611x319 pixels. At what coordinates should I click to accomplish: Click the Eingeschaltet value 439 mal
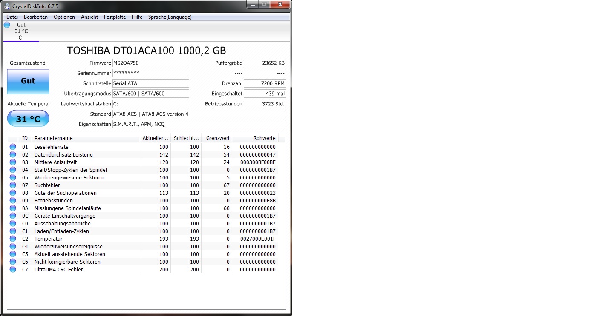[x=265, y=94]
